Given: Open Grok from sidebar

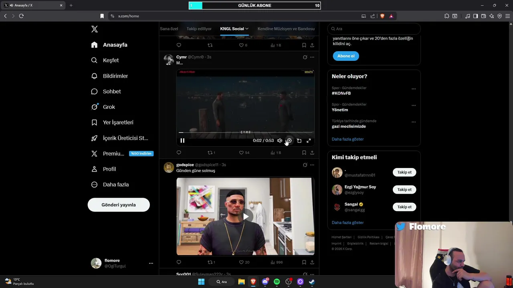Looking at the screenshot, I should 103,107.
